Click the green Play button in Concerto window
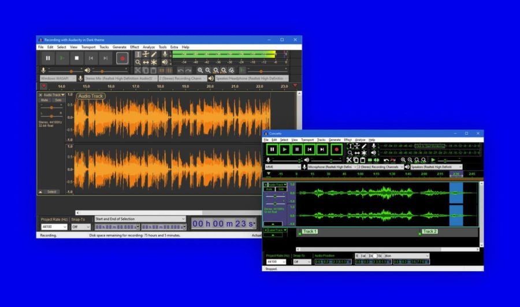 point(284,150)
